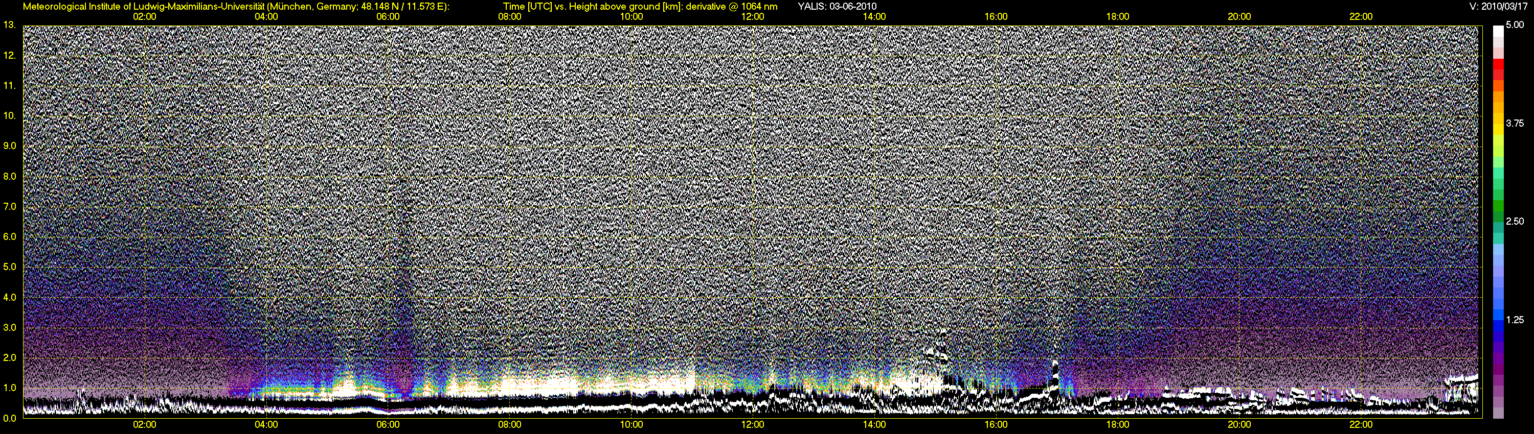Click the 18:00 label on the bottom time axis
The height and width of the screenshot is (434, 1534).
coord(1118,424)
